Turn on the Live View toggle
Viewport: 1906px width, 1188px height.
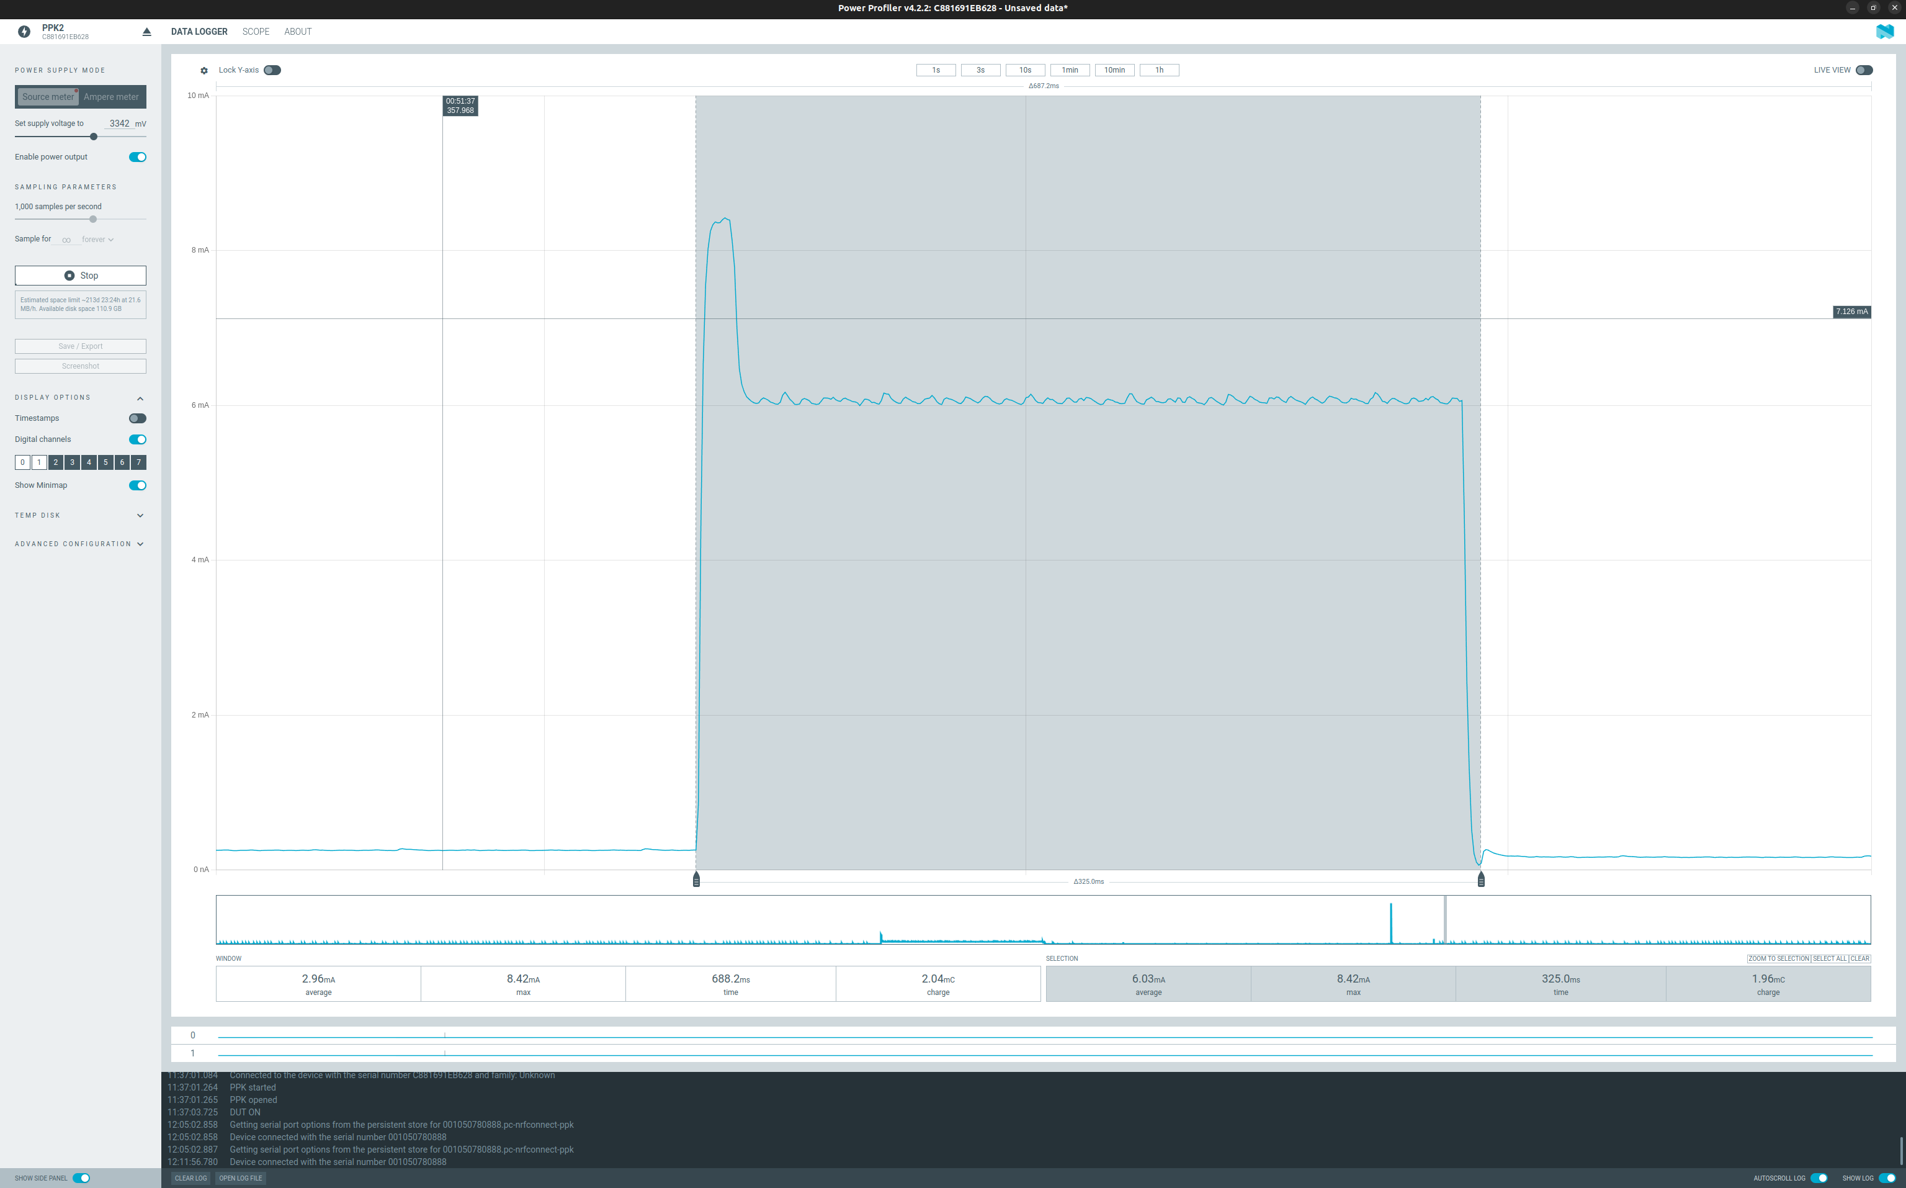(1864, 70)
